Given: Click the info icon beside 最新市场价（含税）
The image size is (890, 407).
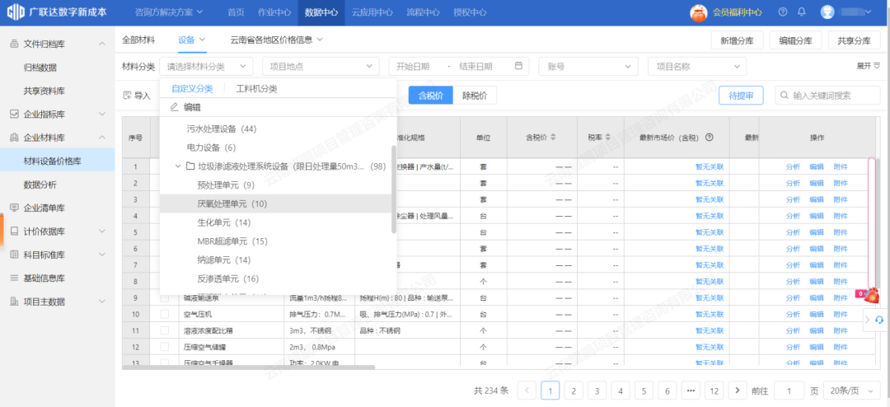Looking at the screenshot, I should click(x=709, y=138).
